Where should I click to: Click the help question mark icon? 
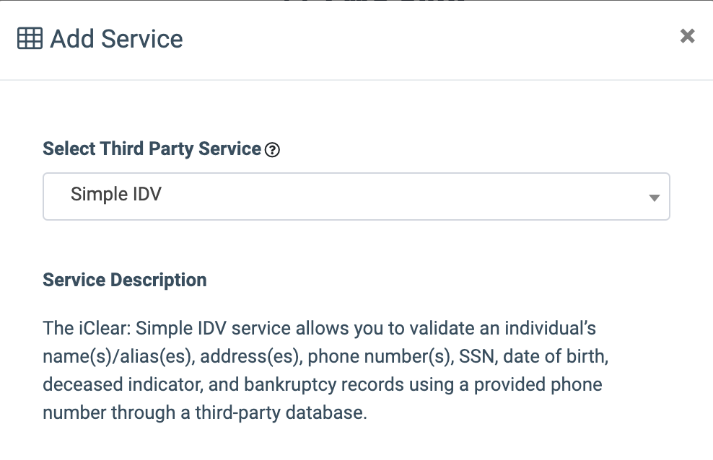272,150
